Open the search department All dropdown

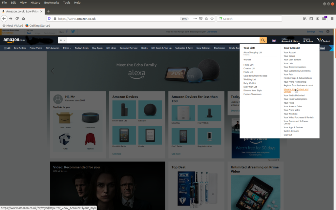62,40
